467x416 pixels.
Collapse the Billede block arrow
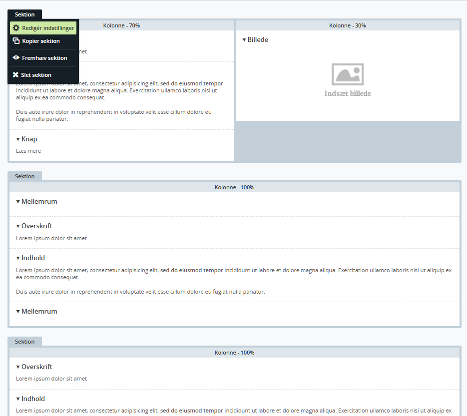(x=244, y=40)
